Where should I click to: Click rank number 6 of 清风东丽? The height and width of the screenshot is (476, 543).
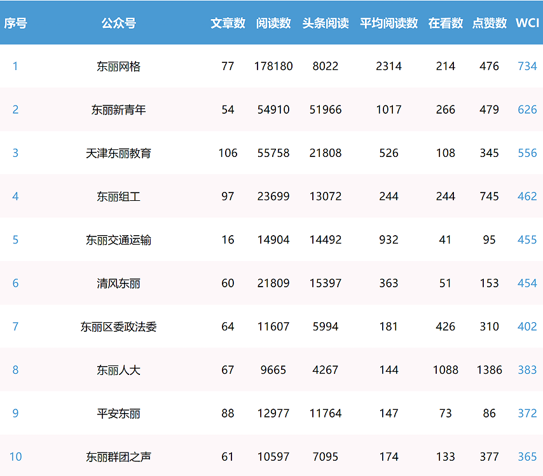[x=15, y=283]
